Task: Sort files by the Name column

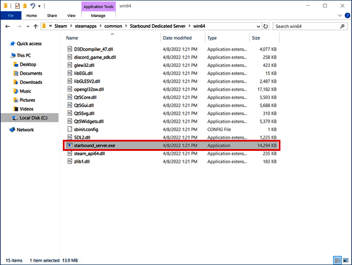Action: [x=72, y=38]
